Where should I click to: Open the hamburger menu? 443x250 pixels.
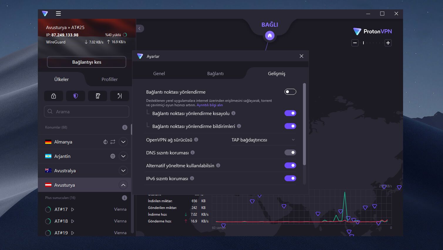click(58, 13)
